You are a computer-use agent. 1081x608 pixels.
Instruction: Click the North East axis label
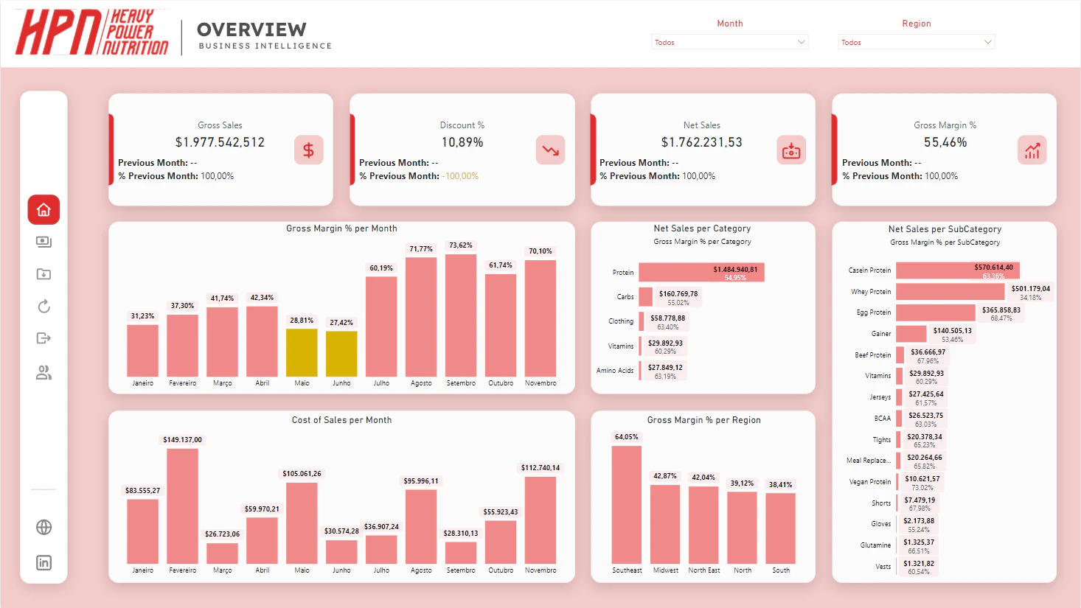coord(704,570)
